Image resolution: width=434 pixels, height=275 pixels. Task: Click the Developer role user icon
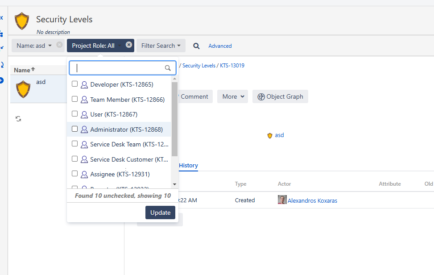tap(84, 84)
